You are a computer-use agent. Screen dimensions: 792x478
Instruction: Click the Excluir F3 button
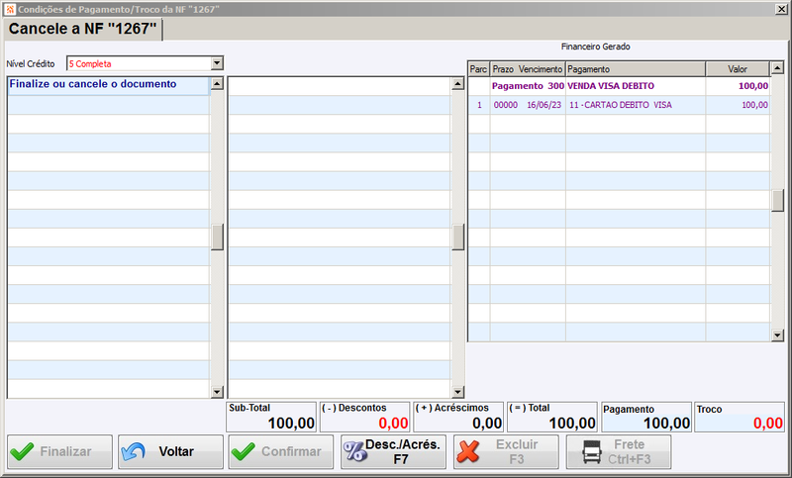point(506,451)
